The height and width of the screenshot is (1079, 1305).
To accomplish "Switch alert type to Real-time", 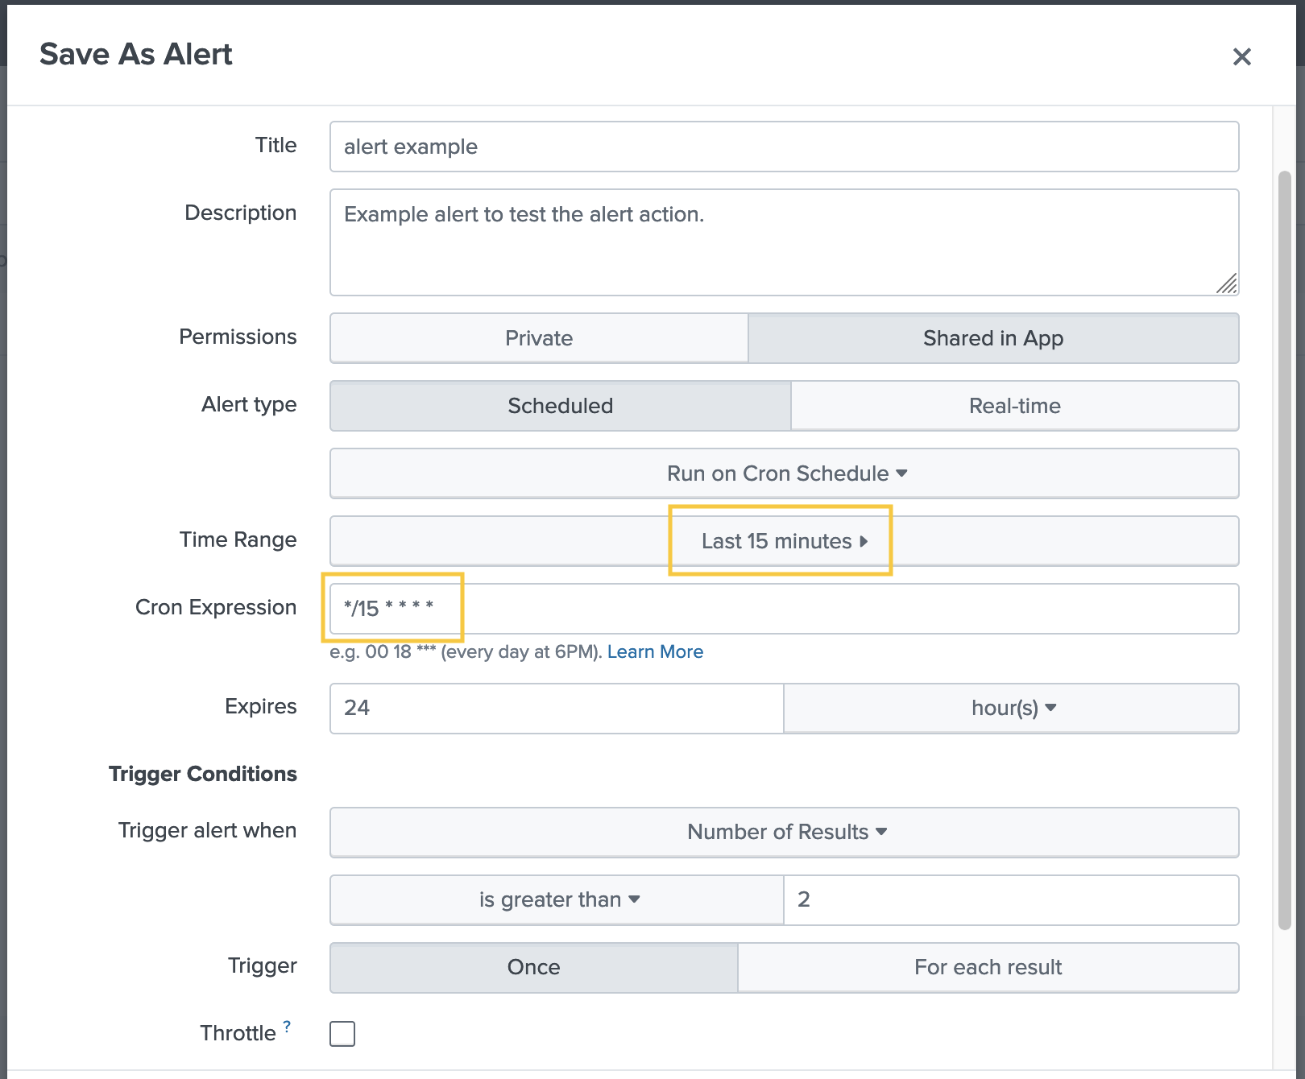I will [x=1014, y=406].
